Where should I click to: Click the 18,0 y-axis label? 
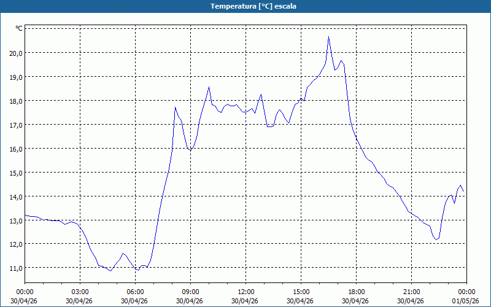click(16, 101)
